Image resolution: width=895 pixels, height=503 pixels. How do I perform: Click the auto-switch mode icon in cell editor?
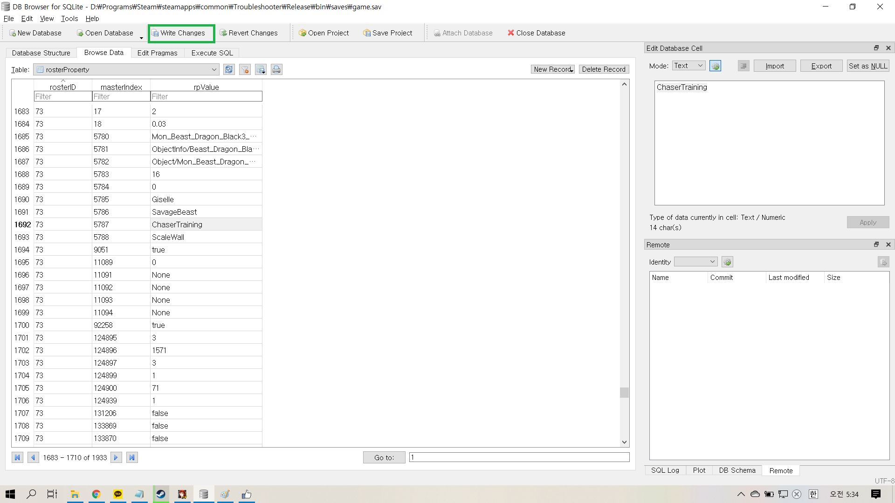(x=715, y=66)
